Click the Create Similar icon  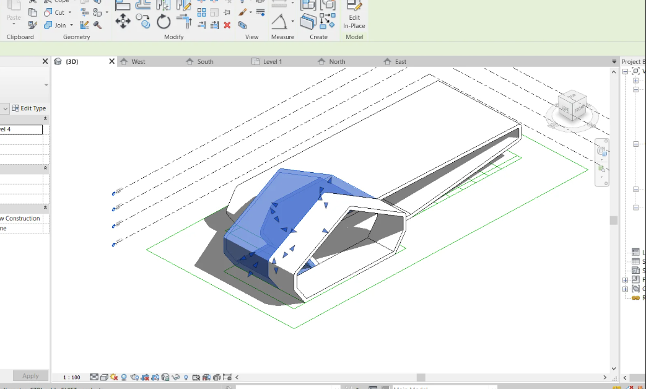(327, 21)
